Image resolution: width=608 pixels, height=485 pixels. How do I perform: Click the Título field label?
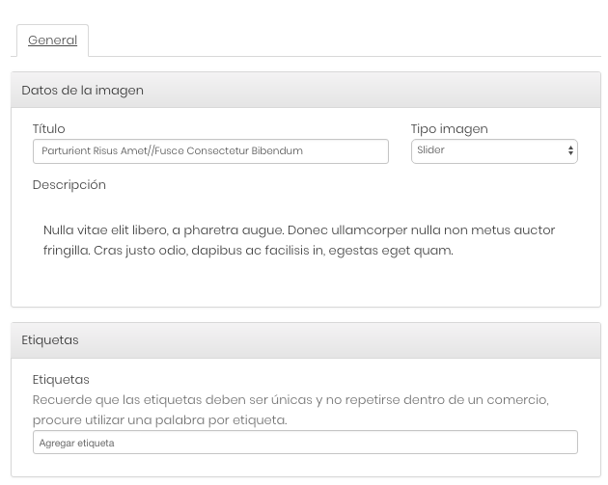click(49, 128)
